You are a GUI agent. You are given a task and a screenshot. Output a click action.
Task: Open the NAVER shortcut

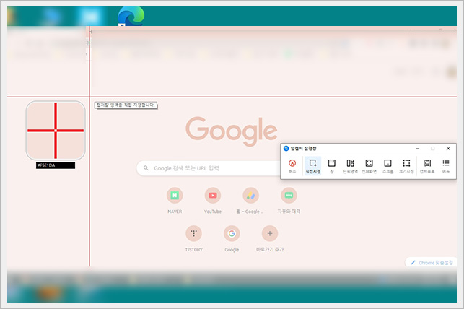point(175,201)
